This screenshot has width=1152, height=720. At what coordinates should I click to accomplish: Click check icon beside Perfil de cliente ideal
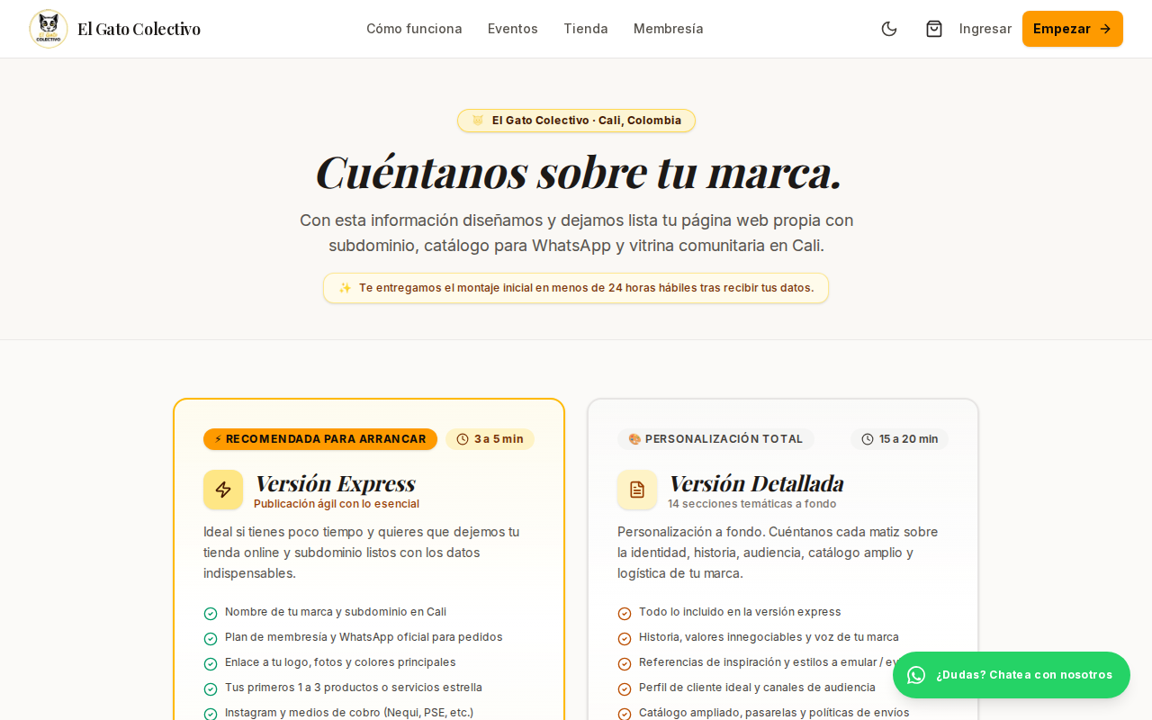pos(625,689)
